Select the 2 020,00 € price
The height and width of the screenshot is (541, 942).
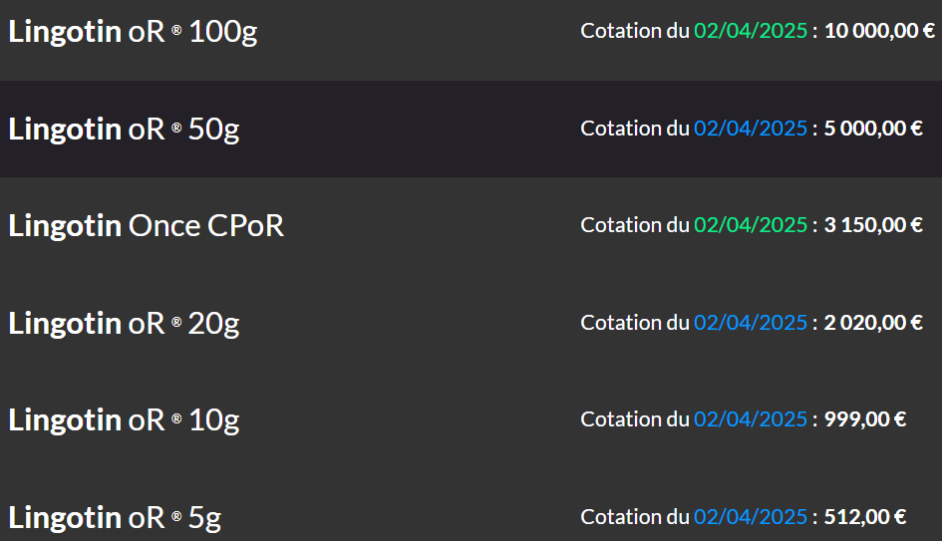click(873, 323)
